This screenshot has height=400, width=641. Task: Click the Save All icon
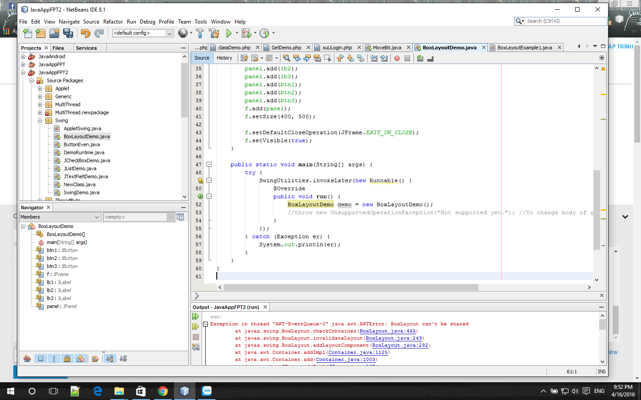(68, 33)
